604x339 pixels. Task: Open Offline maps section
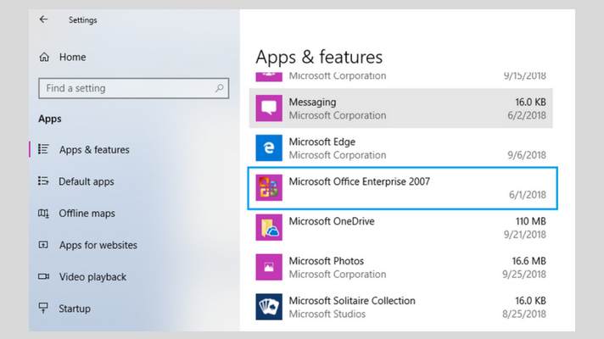coord(87,214)
